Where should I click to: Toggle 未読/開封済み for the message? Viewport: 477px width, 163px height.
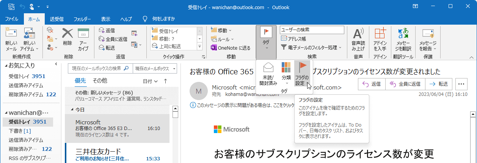[268, 74]
